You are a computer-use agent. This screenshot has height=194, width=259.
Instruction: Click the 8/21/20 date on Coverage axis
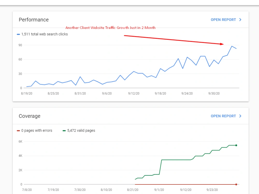click(x=133, y=190)
